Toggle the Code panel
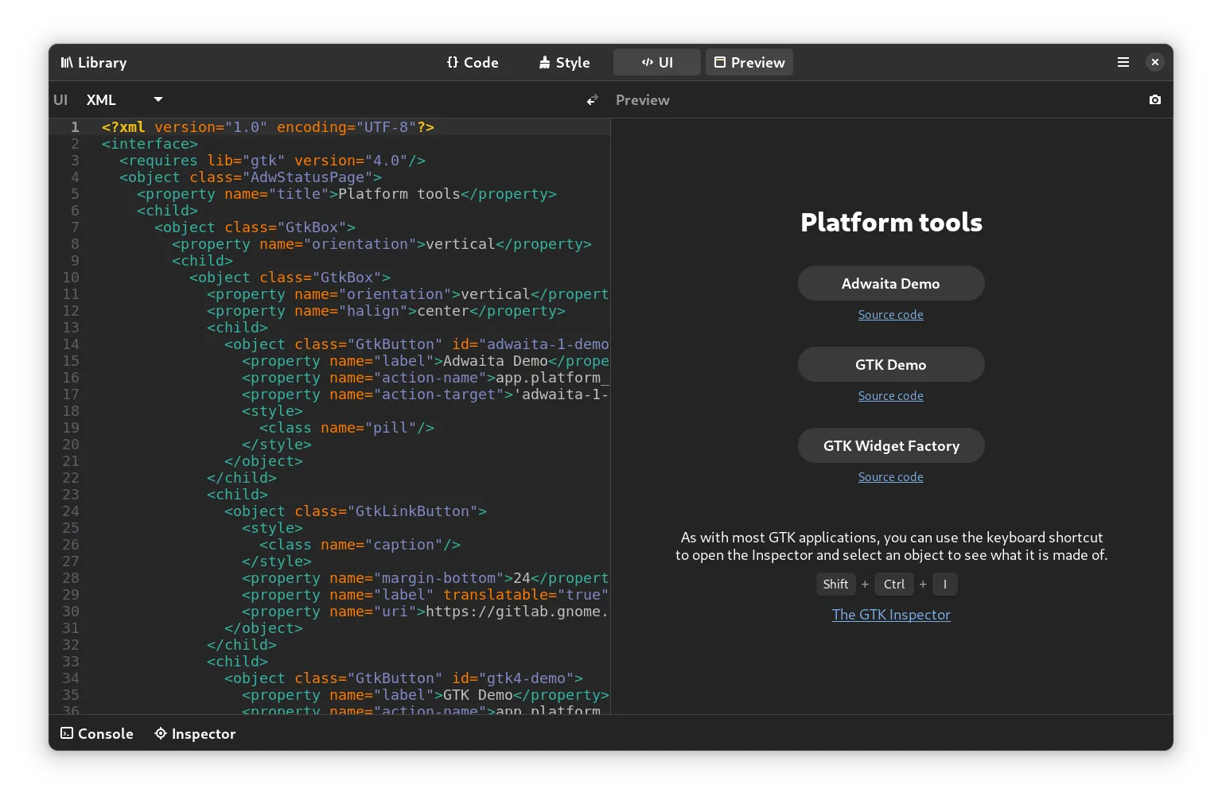 pyautogui.click(x=473, y=63)
